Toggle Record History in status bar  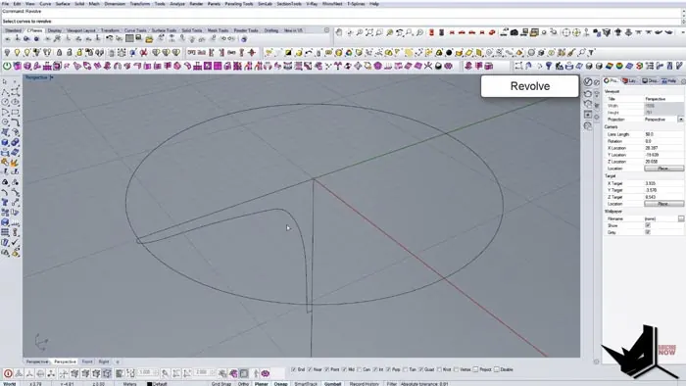pos(365,384)
